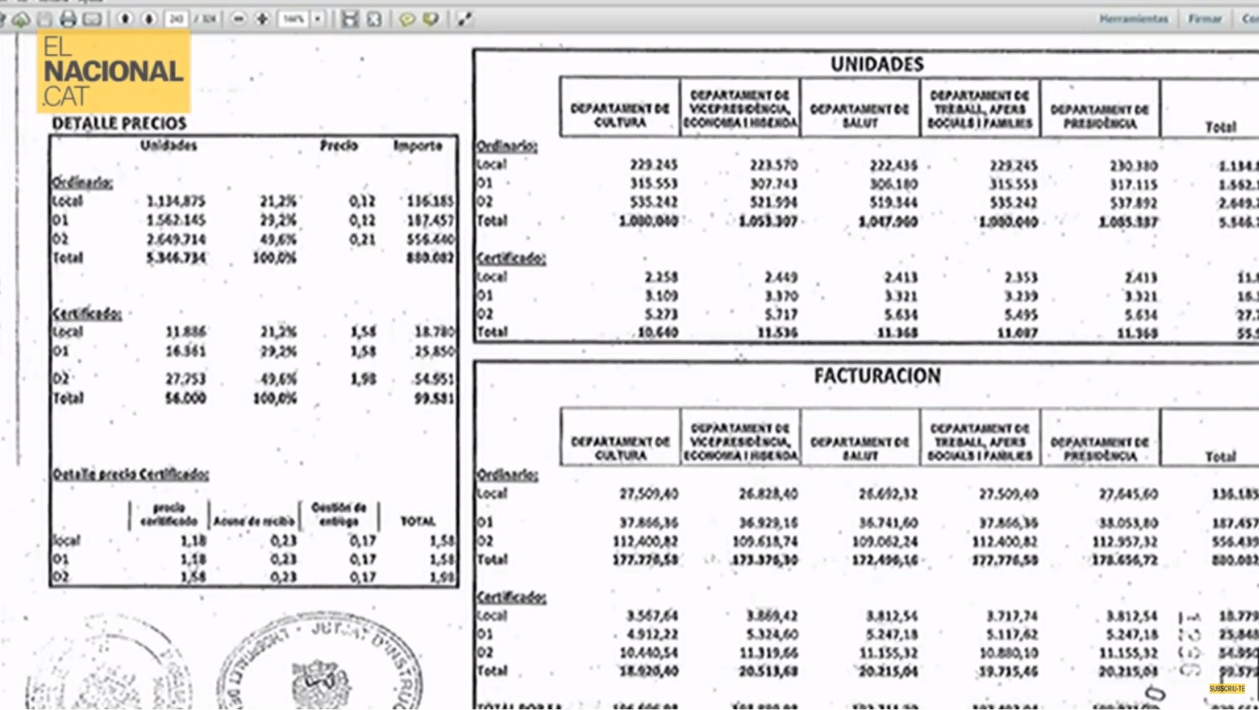Click the fit-width scrolling mode icon
The width and height of the screenshot is (1259, 710).
(x=349, y=19)
